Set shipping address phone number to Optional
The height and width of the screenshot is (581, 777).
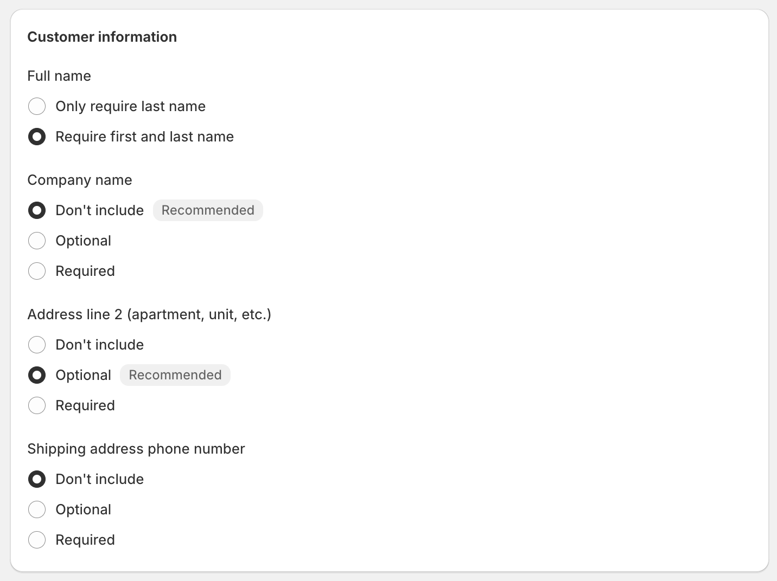(37, 509)
